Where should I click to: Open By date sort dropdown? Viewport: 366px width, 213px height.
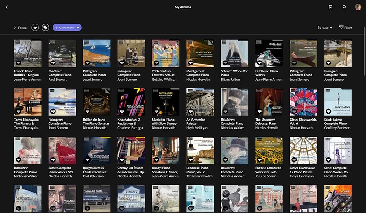325,28
